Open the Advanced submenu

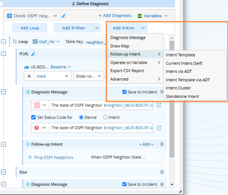click(135, 79)
